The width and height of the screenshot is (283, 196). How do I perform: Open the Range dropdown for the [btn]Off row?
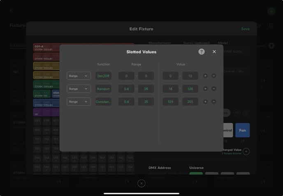[x=79, y=76]
